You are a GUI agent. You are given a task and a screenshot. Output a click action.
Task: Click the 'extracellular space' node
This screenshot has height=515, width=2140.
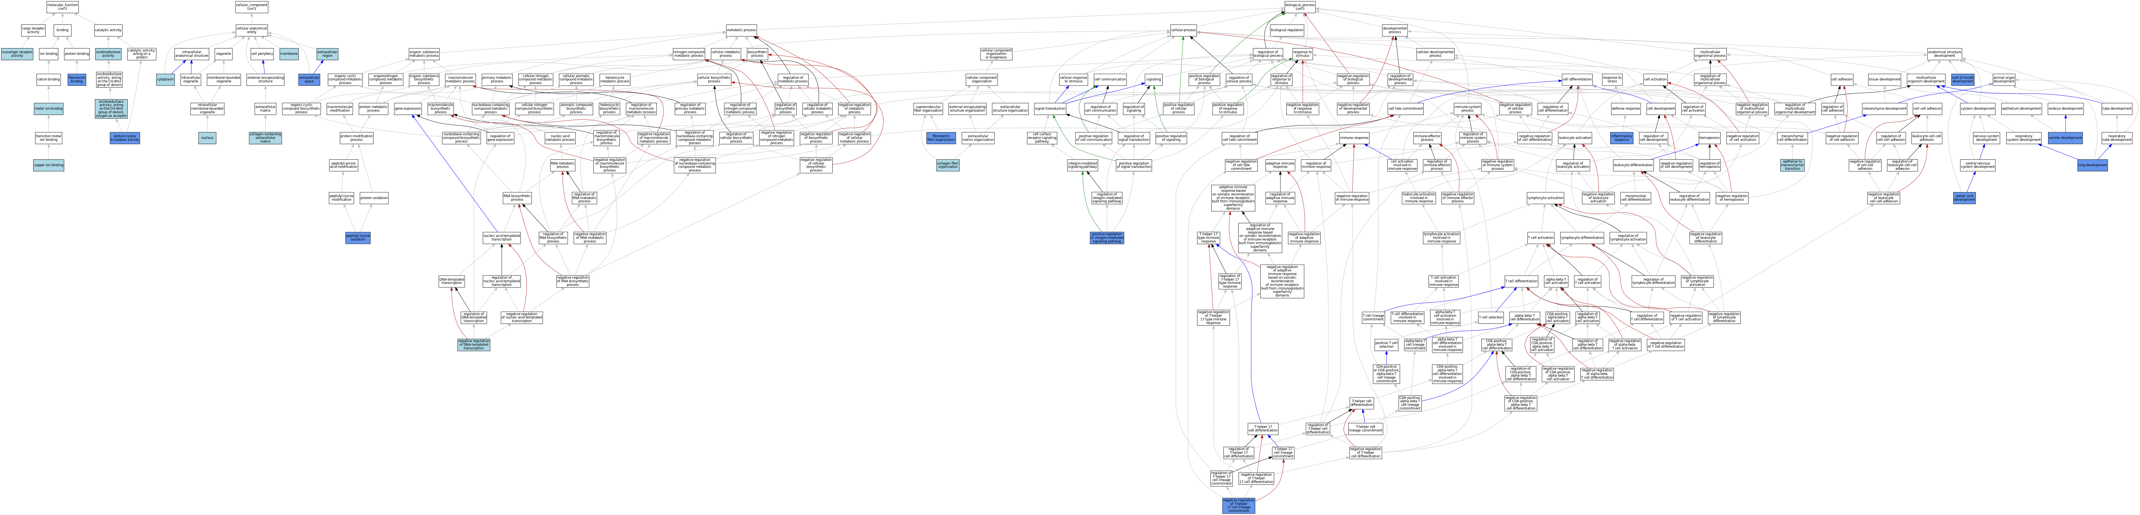pyautogui.click(x=309, y=80)
